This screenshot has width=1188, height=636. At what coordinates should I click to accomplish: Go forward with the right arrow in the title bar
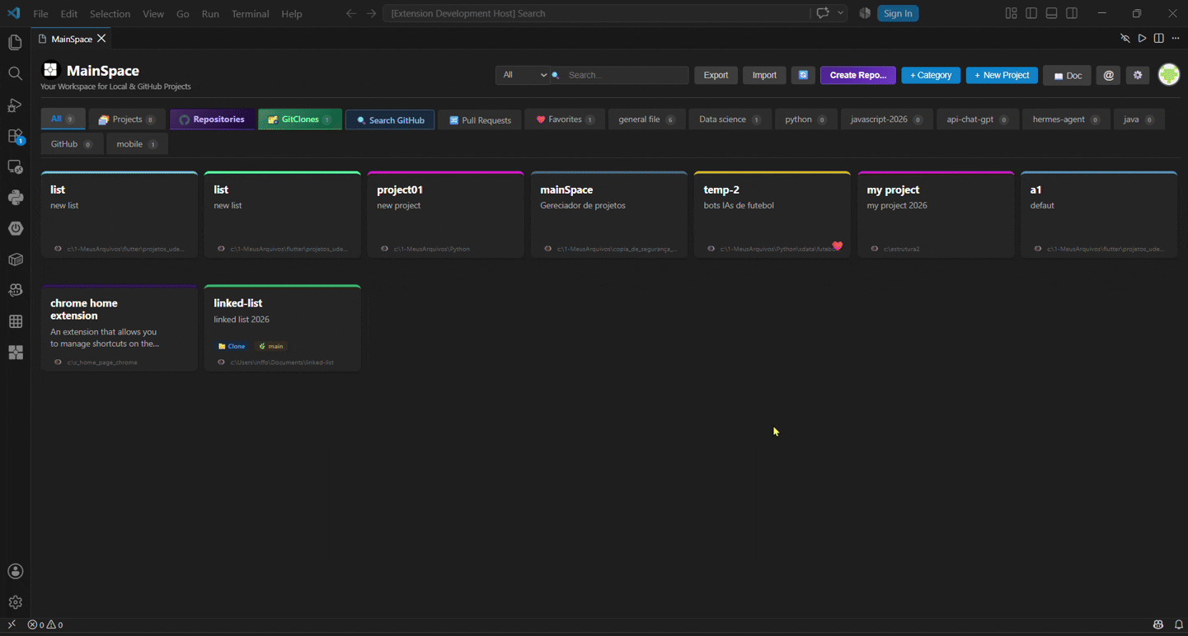[371, 13]
